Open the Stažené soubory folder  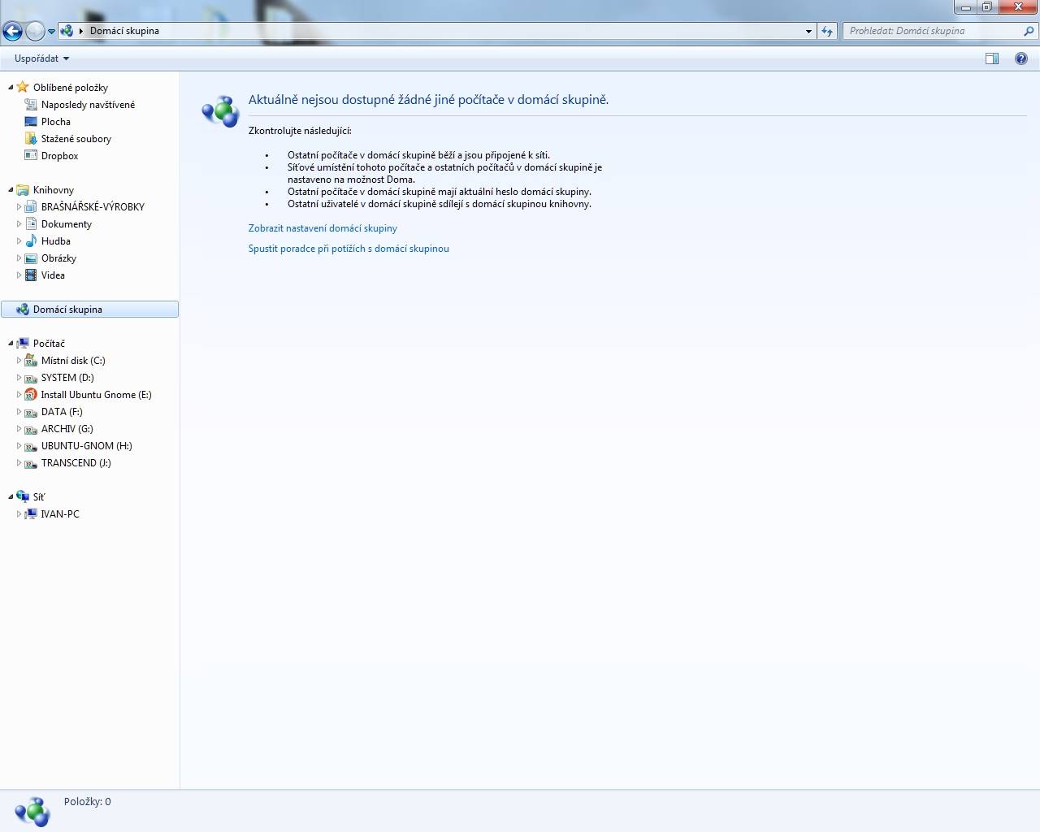pyautogui.click(x=76, y=138)
